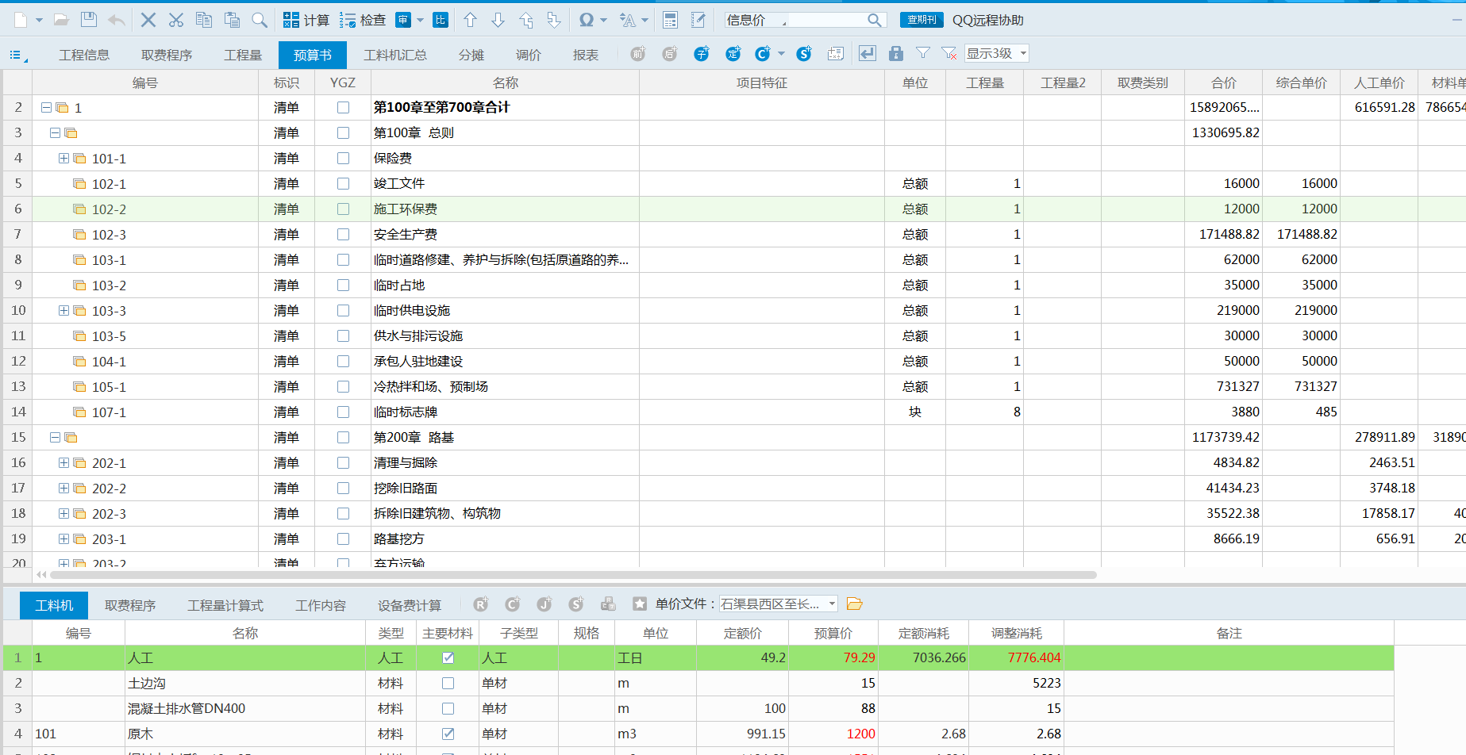Viewport: 1466px width, 755px height.
Task: Check 主要材料 checkbox for 土边沟 row
Action: tap(448, 683)
